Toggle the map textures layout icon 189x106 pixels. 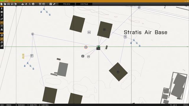(x=50, y=4)
